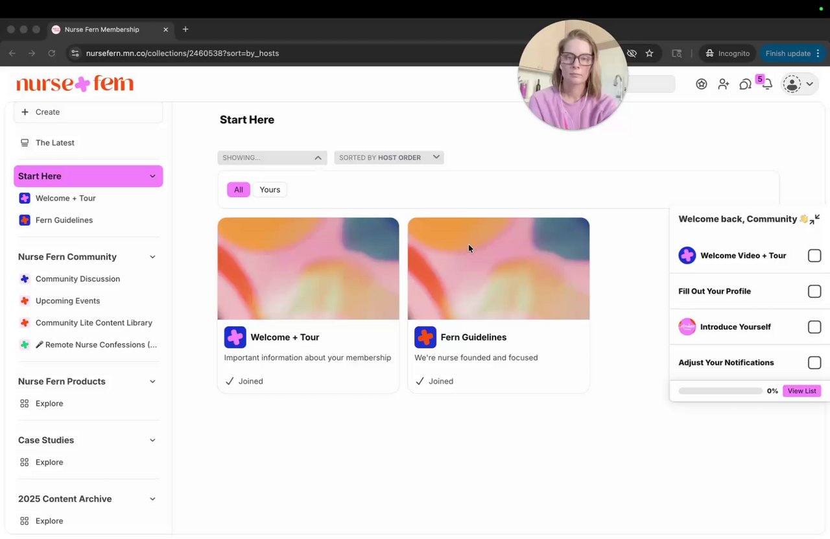The image size is (830, 539).
Task: Open the Chrome three-dot menu
Action: pos(818,53)
